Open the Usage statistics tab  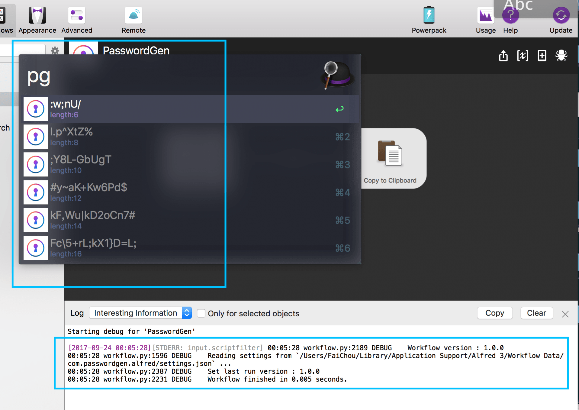(x=485, y=20)
